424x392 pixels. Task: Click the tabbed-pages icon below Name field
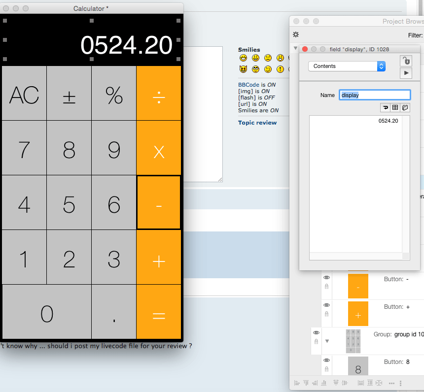[405, 107]
